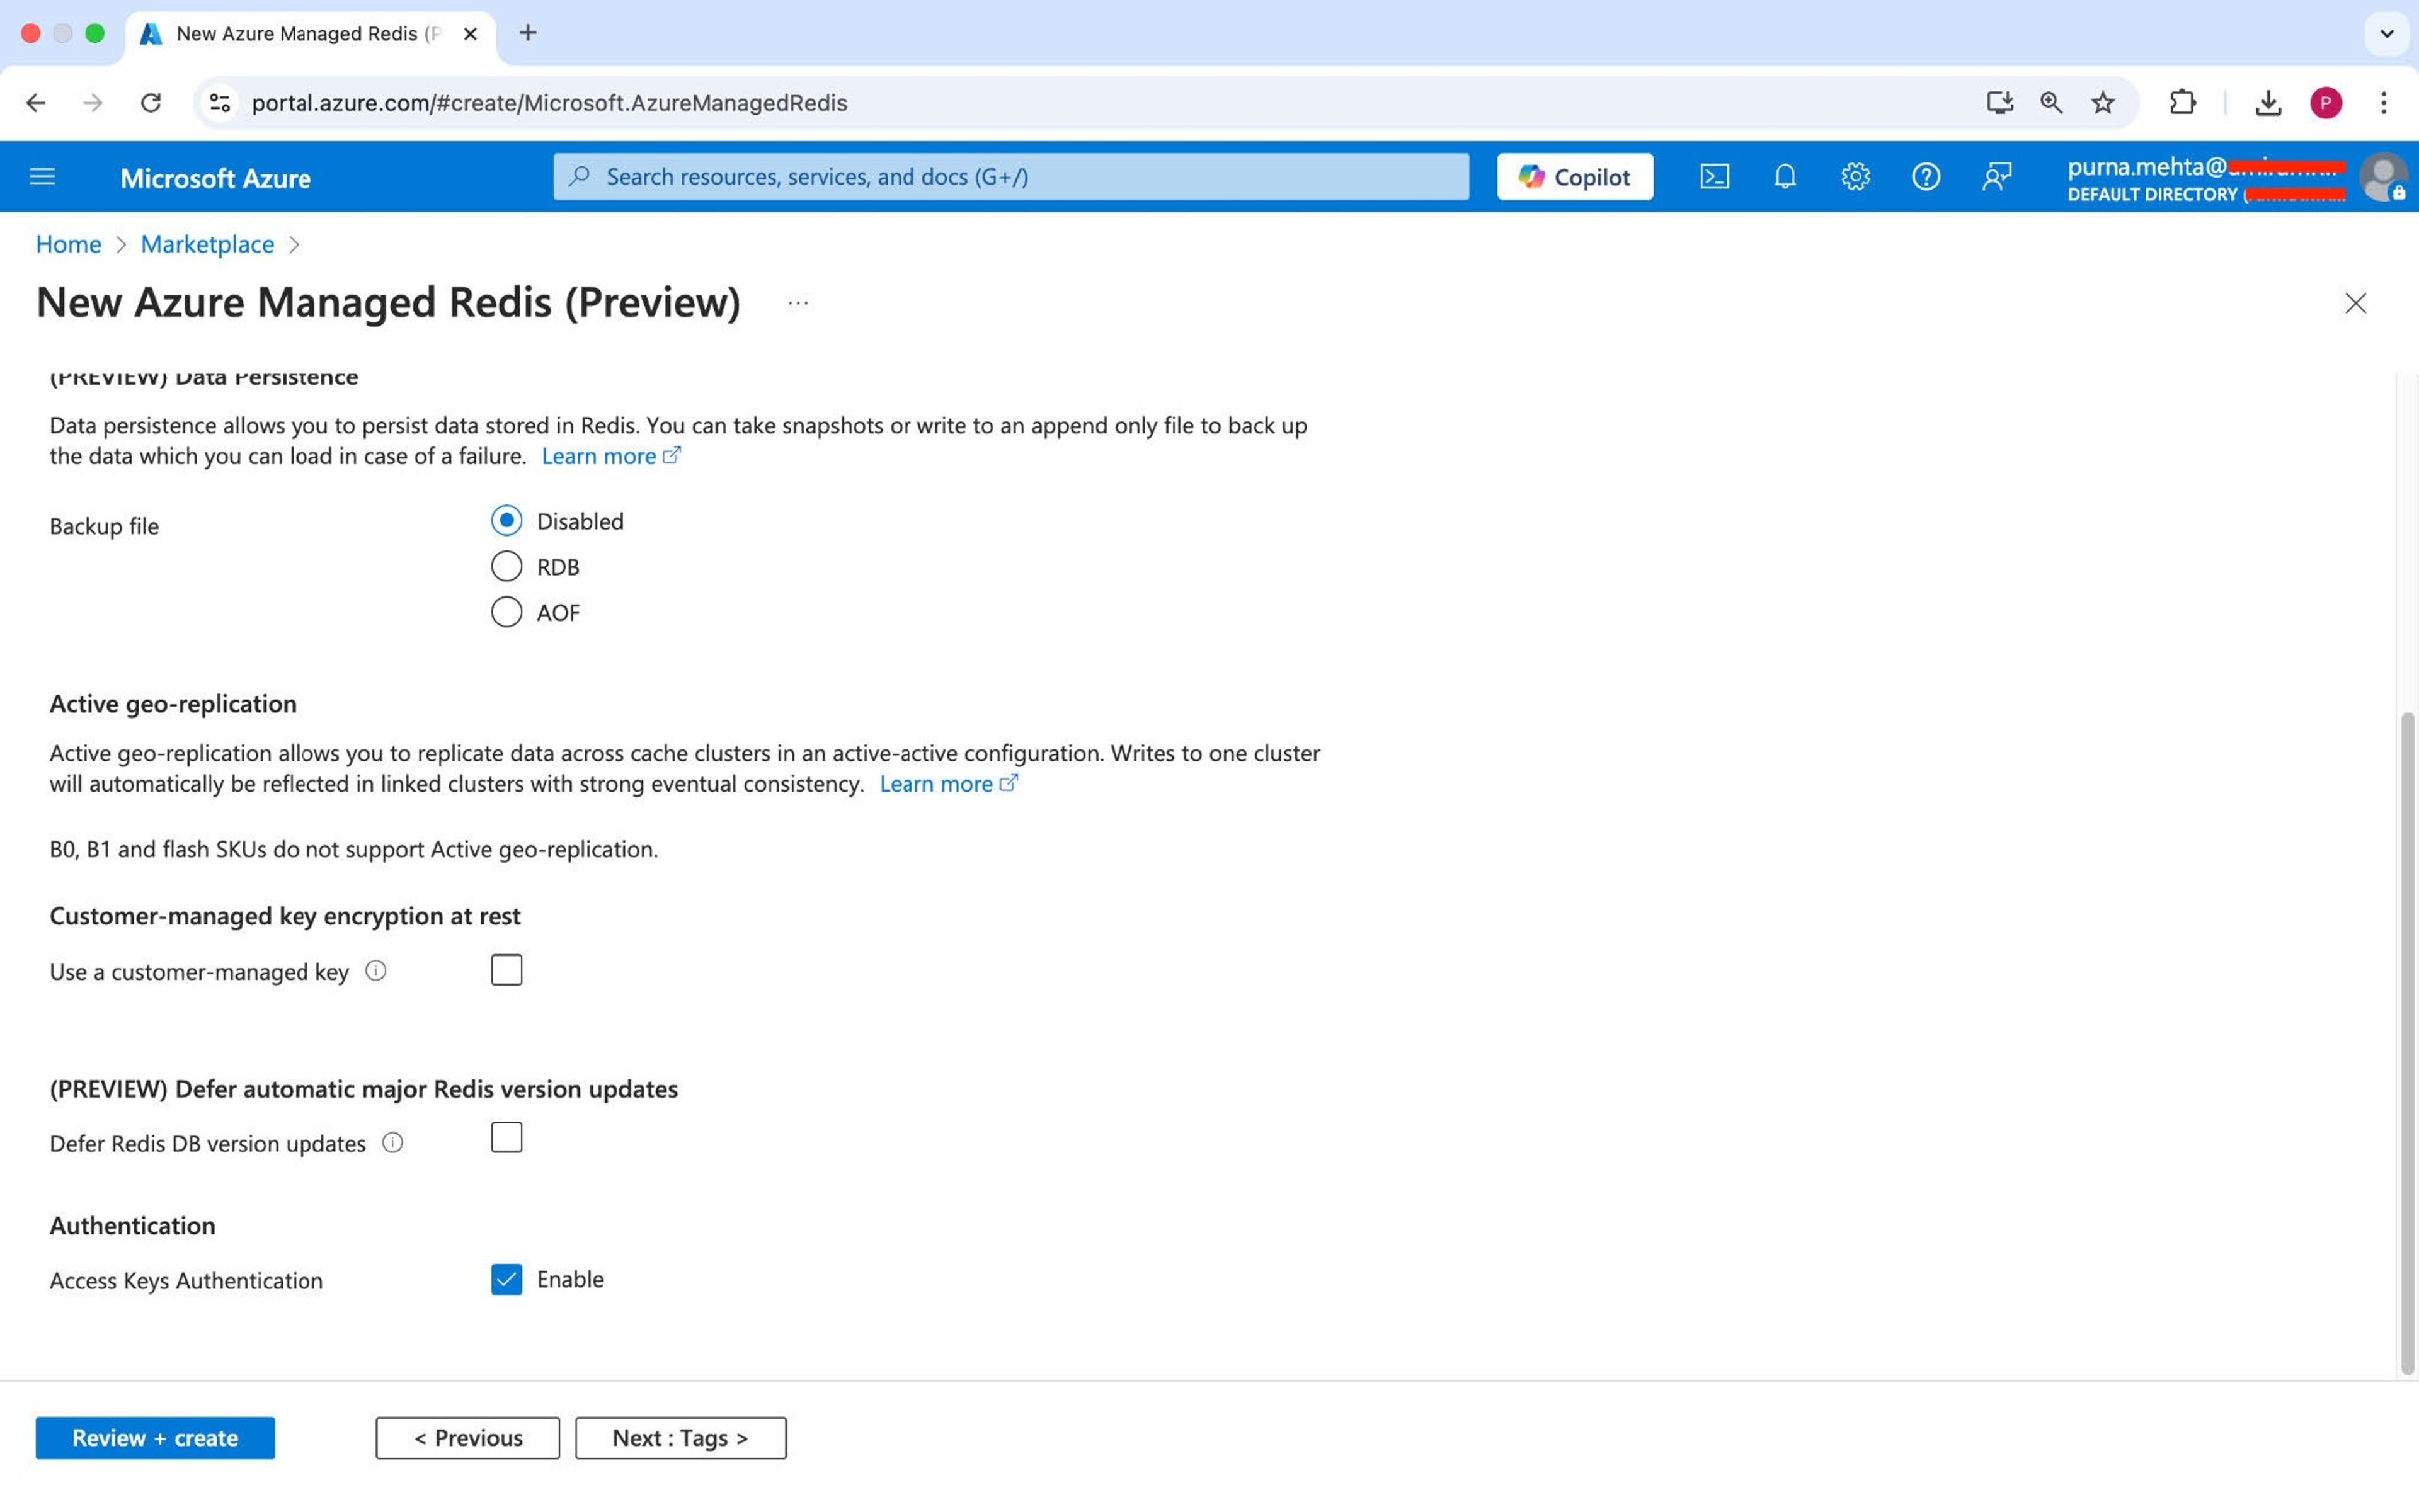The height and width of the screenshot is (1512, 2419).
Task: Check Use a customer-managed key box
Action: 506,970
